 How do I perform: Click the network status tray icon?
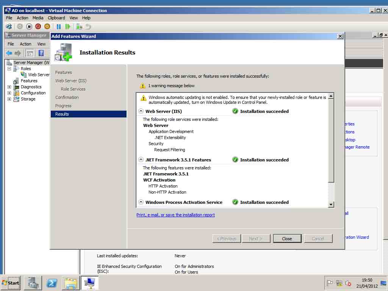(338, 283)
